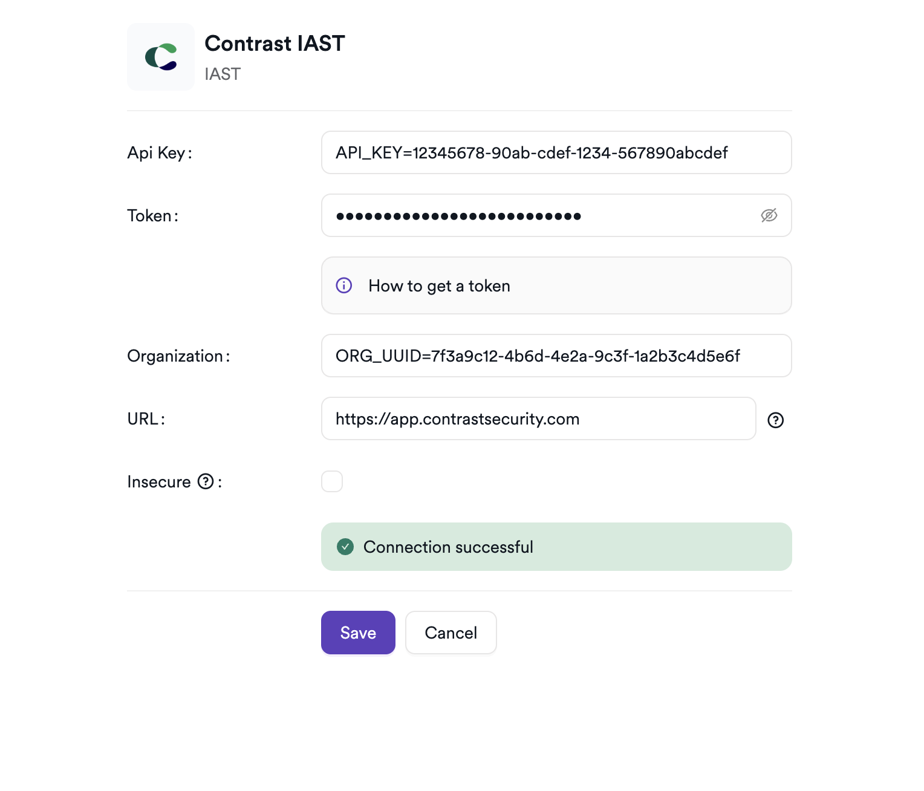Select the Organization UUID text field
This screenshot has width=924, height=791.
point(556,356)
